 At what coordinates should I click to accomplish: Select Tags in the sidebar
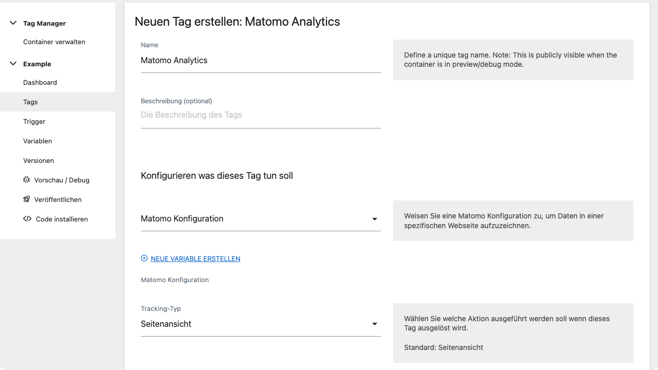click(x=58, y=102)
